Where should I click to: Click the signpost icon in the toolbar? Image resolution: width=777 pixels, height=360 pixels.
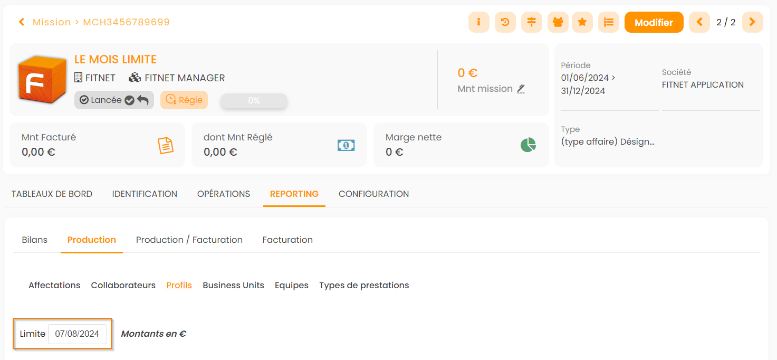coord(531,22)
